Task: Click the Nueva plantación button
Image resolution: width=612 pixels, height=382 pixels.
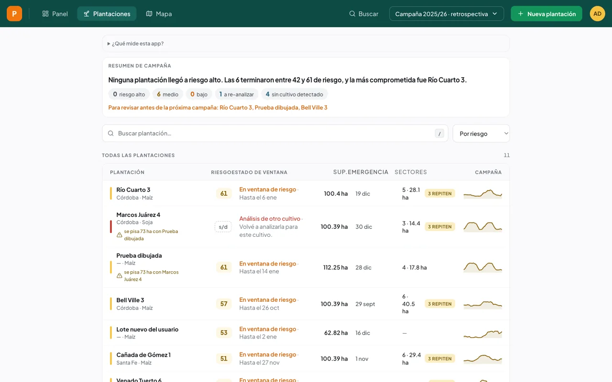Action: click(x=546, y=14)
